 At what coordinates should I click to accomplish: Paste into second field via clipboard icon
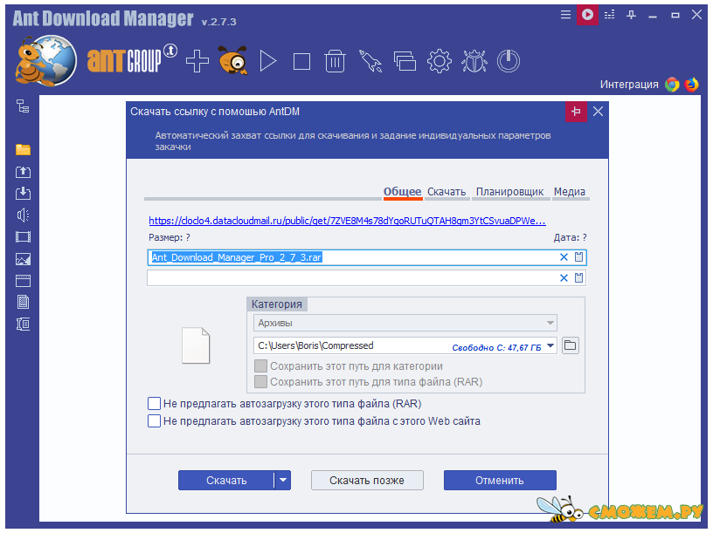coord(578,277)
